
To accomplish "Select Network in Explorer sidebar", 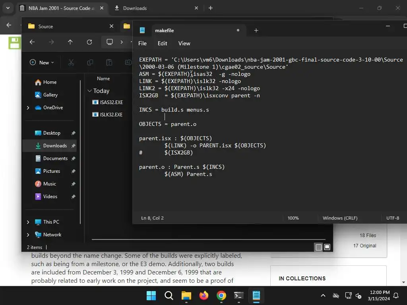I will coord(52,235).
